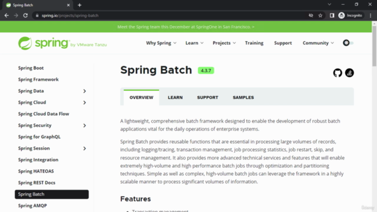
Task: Click the 'by VMware Tanzu' text
Action: [x=88, y=45]
